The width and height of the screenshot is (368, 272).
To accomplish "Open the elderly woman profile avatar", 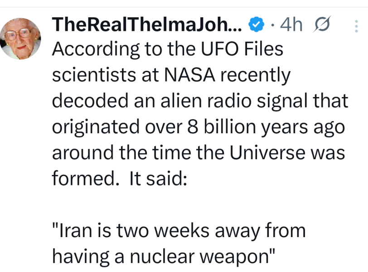I will pos(21,39).
